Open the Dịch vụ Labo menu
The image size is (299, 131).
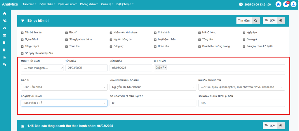pos(68,4)
